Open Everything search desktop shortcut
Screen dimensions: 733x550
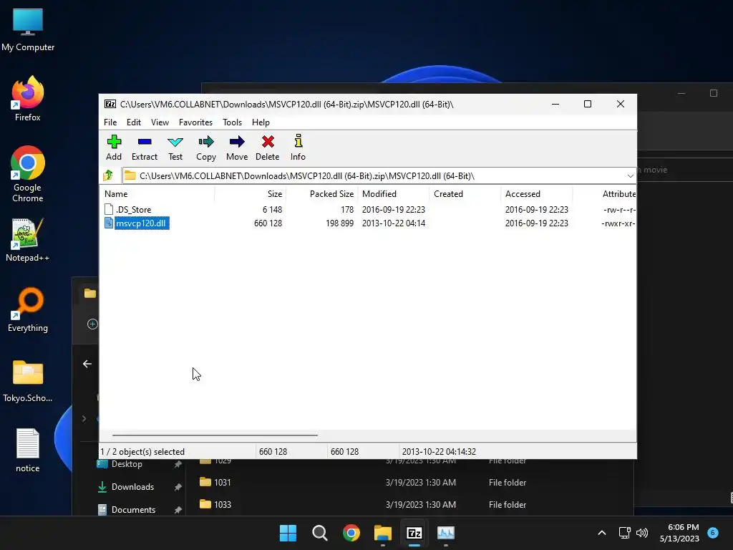coord(28,310)
